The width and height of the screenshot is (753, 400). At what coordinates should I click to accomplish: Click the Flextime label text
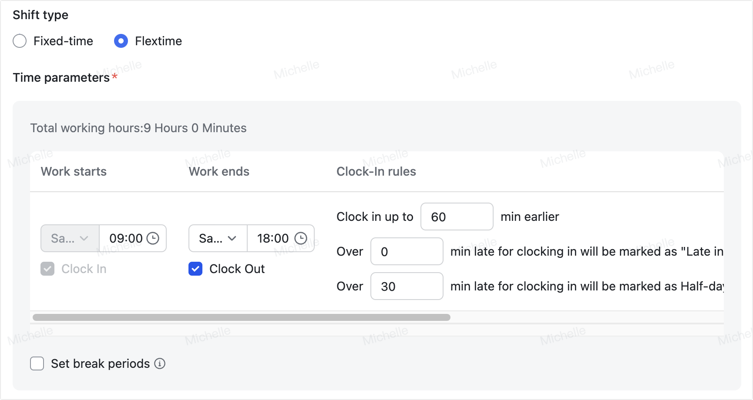158,41
